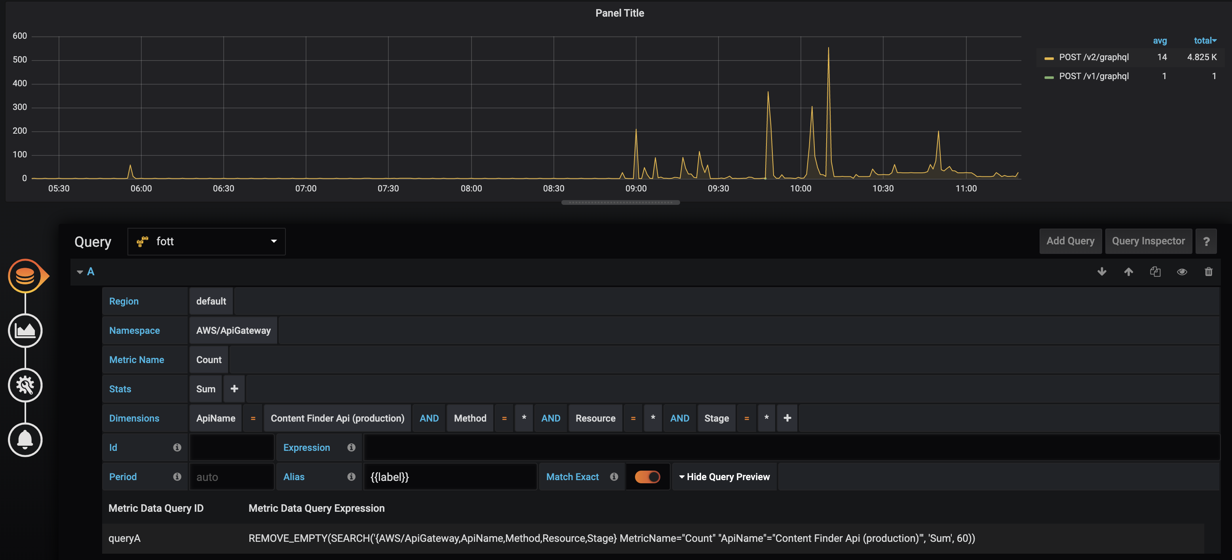The image size is (1232, 560).
Task: Open the alert bell icon in sidebar
Action: click(x=26, y=440)
